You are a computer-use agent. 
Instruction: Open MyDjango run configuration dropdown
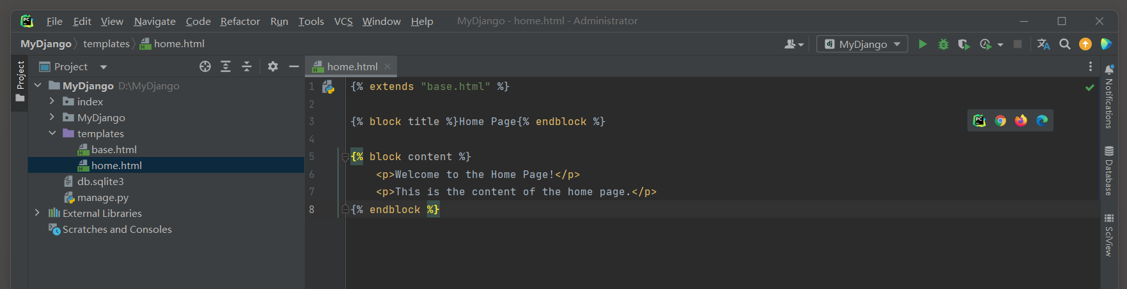coord(862,44)
